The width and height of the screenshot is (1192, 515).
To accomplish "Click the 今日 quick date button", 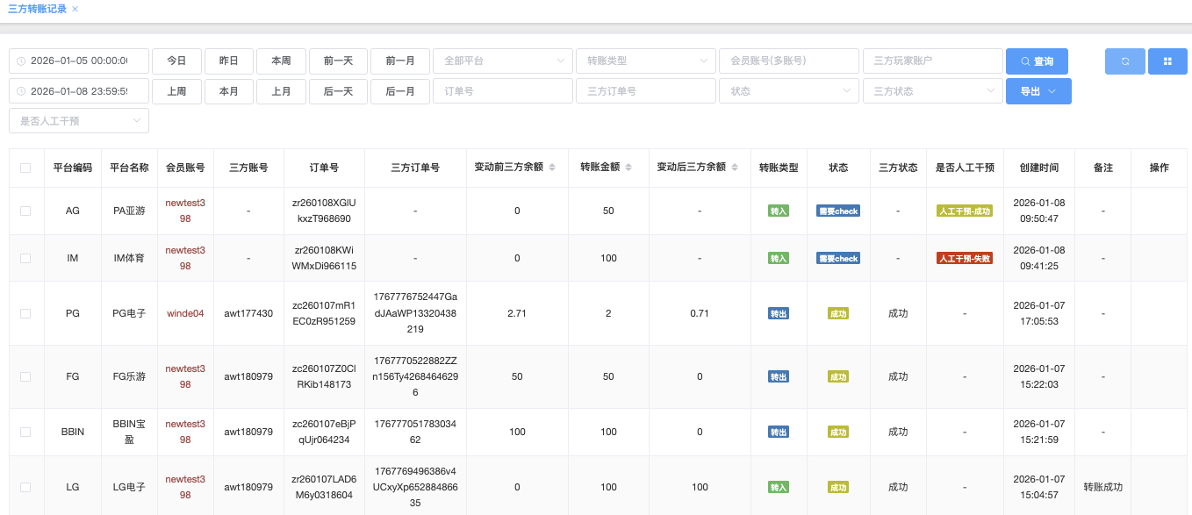I will pyautogui.click(x=176, y=61).
